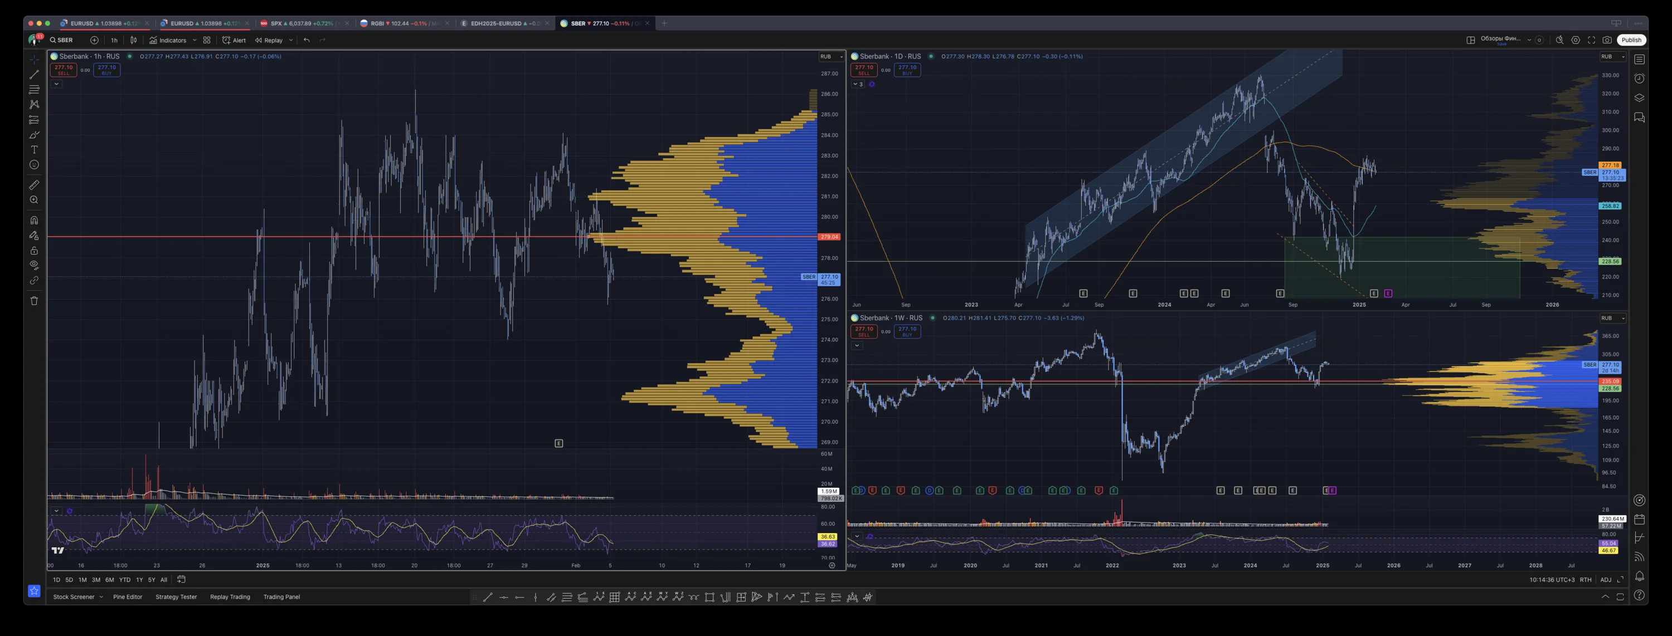Image resolution: width=1672 pixels, height=636 pixels.
Task: Open the alerts clock panel
Action: (x=1640, y=79)
